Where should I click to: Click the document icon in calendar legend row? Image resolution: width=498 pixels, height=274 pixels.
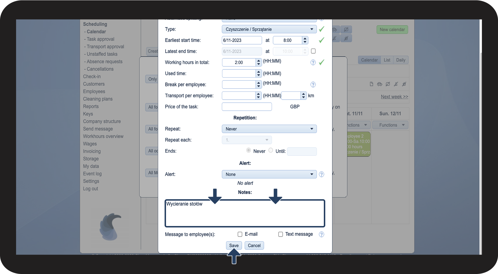click(371, 84)
